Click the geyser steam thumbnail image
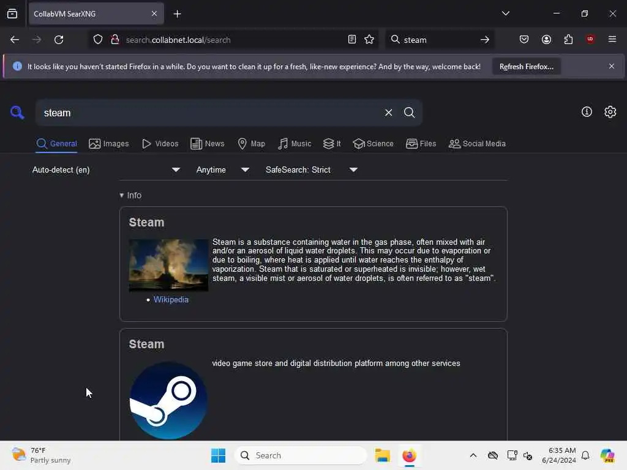 pos(168,265)
